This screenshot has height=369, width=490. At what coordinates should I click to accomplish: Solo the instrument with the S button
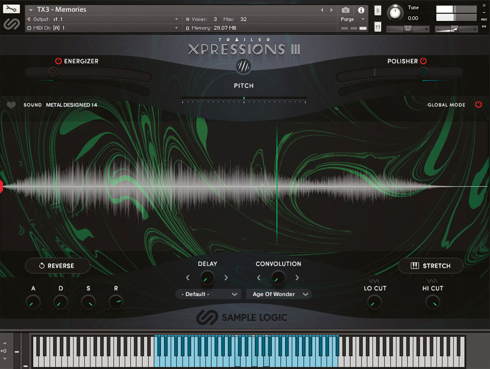pyautogui.click(x=377, y=11)
